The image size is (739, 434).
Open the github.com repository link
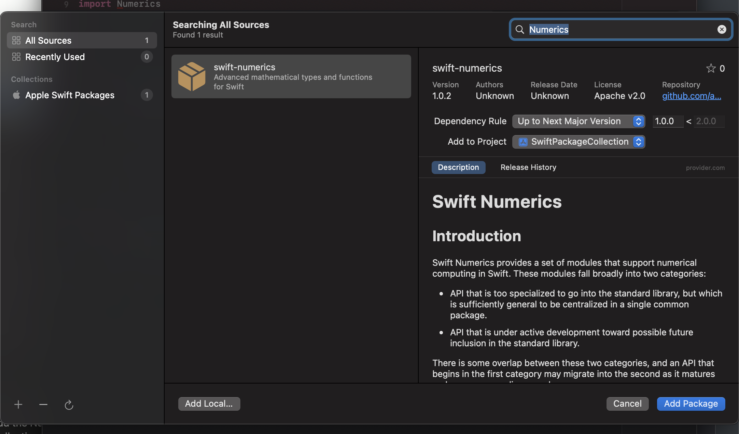coord(692,96)
